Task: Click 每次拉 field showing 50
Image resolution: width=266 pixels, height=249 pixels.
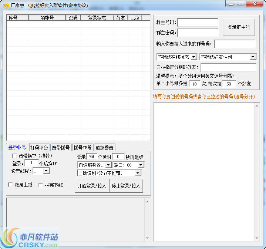Action: [229, 84]
